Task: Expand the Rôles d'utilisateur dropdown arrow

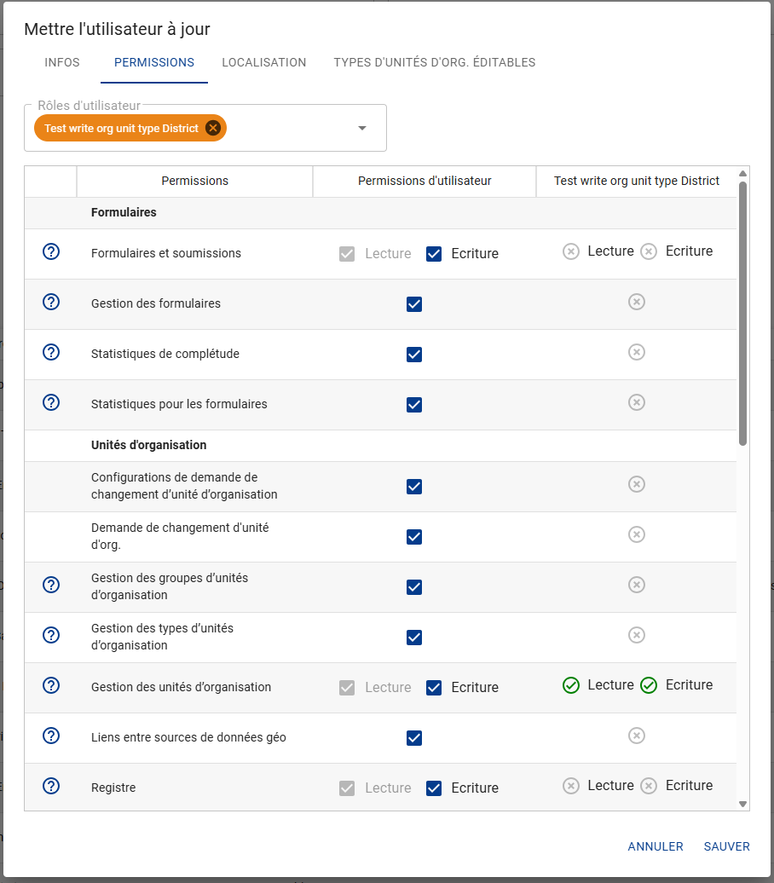Action: click(x=362, y=128)
